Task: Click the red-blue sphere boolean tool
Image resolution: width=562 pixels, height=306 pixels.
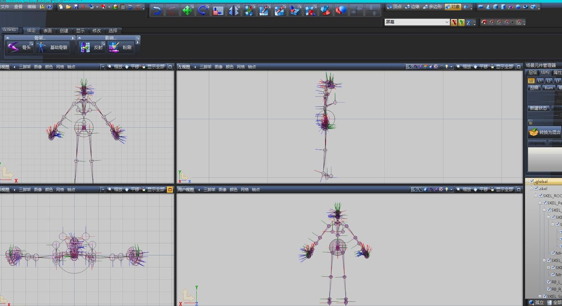Action: [340, 10]
